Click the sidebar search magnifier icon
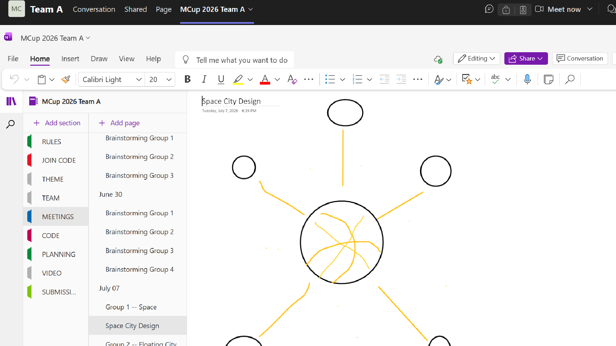The width and height of the screenshot is (616, 346). (10, 124)
